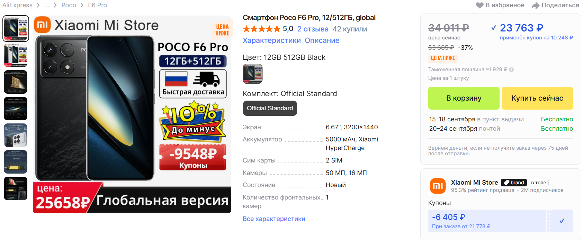Go to AliExpress home breadcrumb

click(x=17, y=5)
